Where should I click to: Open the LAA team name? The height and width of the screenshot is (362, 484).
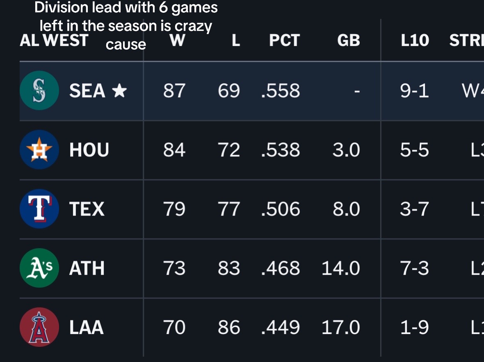coord(86,328)
